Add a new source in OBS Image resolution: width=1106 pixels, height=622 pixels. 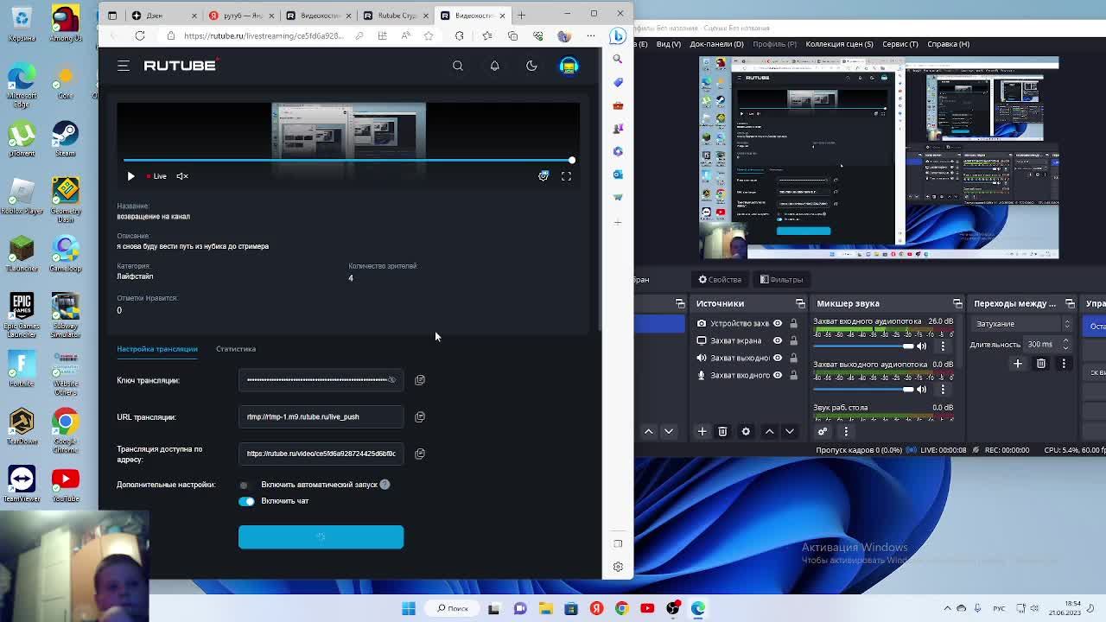702,431
